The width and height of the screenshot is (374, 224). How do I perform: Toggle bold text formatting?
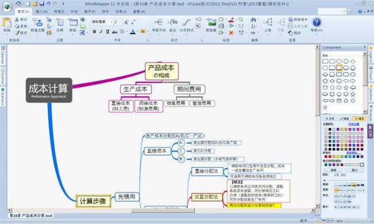(x=94, y=32)
